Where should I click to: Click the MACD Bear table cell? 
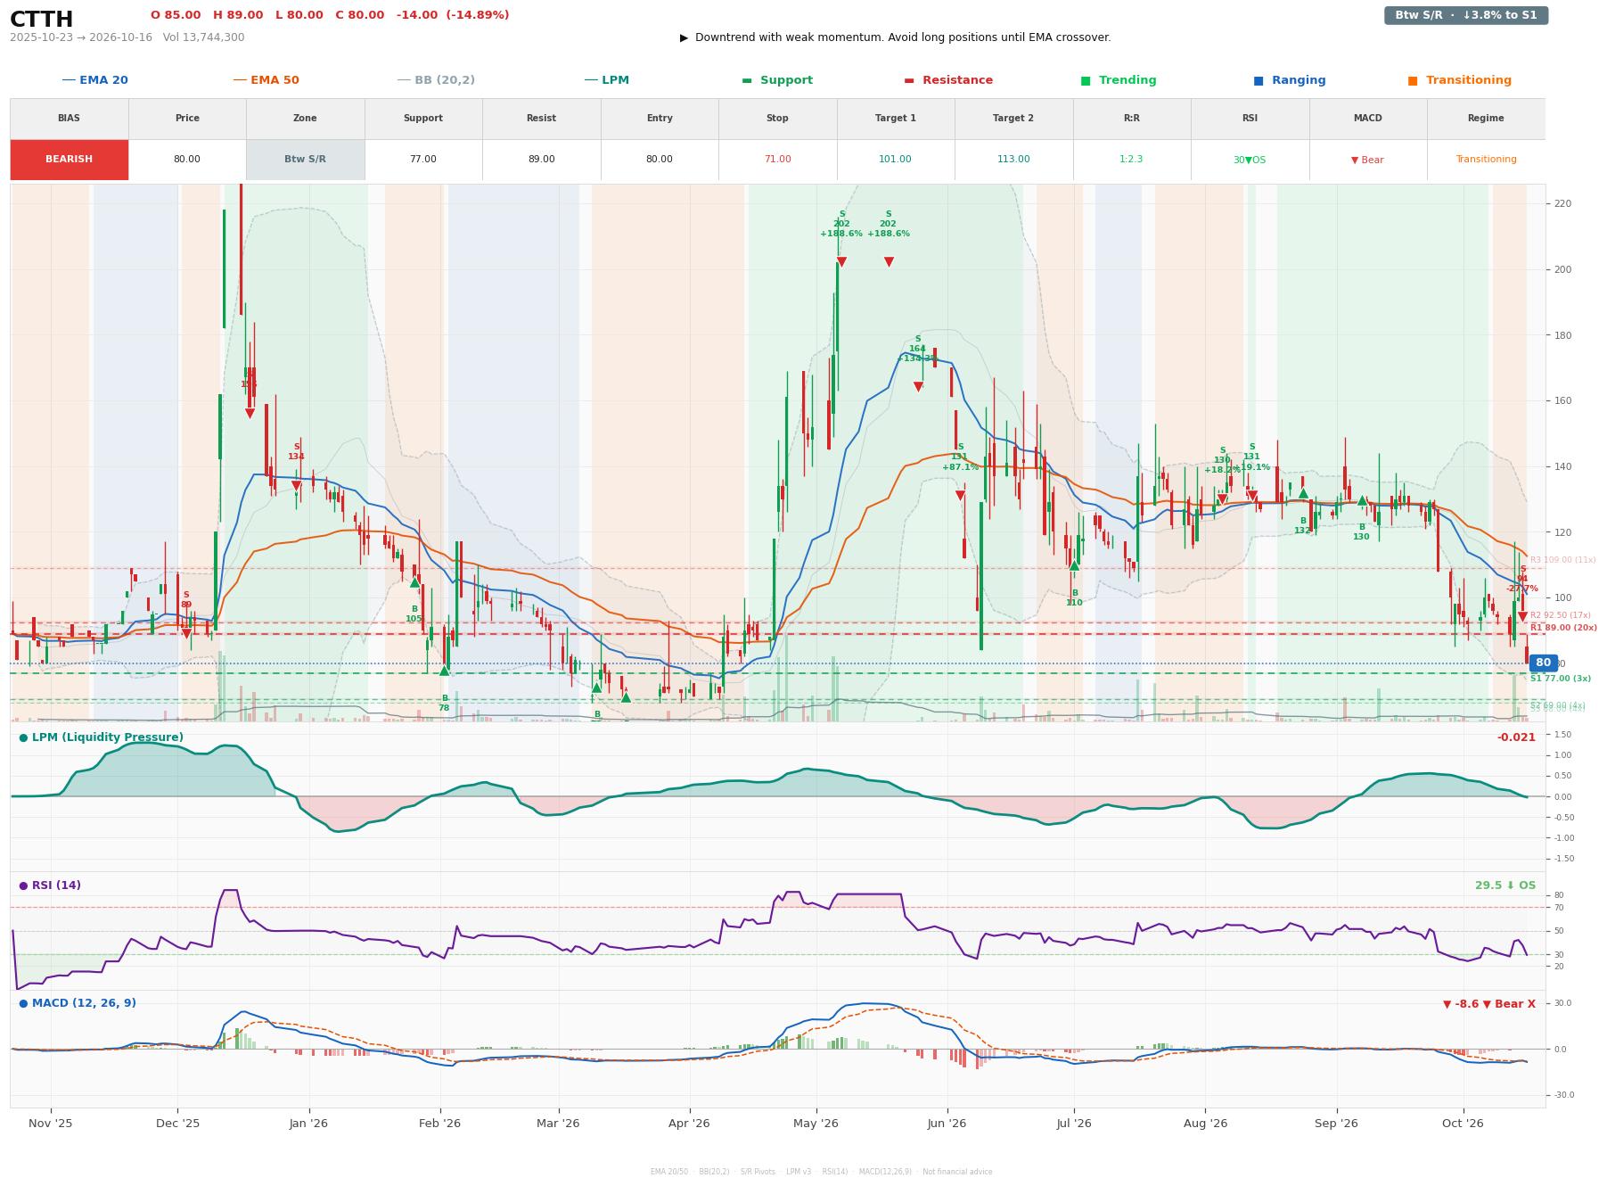(x=1367, y=160)
